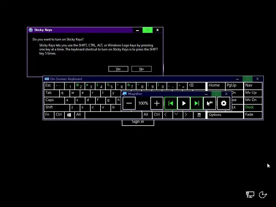Toggle the Fn key on On-Screen Keyboard

click(x=49, y=115)
